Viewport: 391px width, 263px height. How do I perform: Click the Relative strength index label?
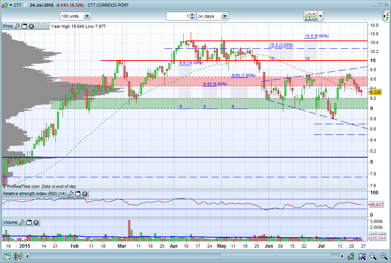click(x=35, y=193)
